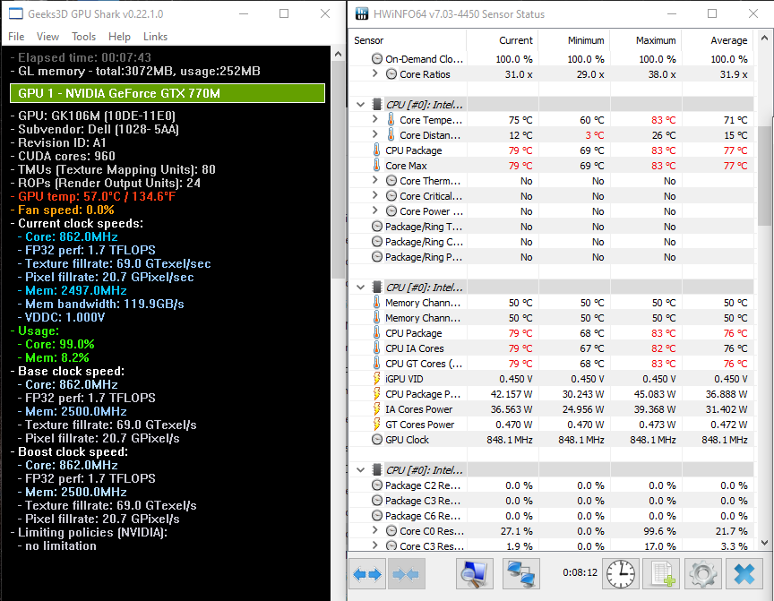774x601 pixels.
Task: Click the Sensor column header
Action: (408, 40)
